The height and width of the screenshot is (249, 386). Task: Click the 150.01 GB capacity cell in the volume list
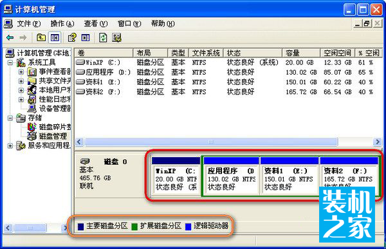coord(301,82)
